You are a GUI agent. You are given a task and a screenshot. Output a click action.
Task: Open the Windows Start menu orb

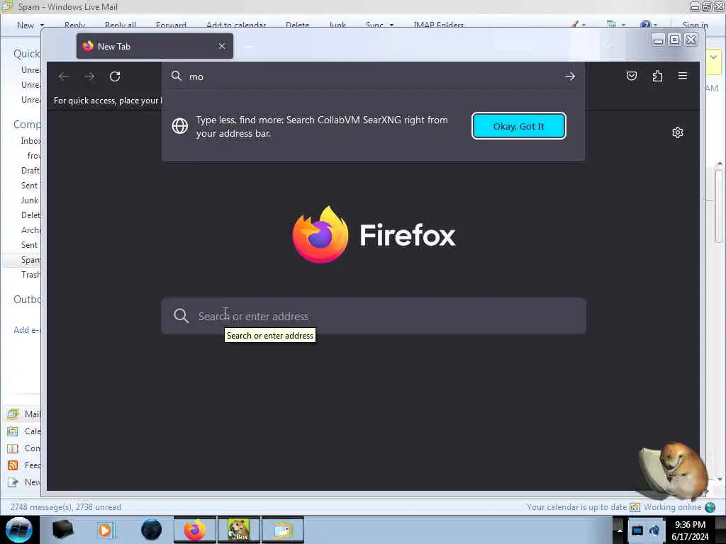tap(18, 530)
